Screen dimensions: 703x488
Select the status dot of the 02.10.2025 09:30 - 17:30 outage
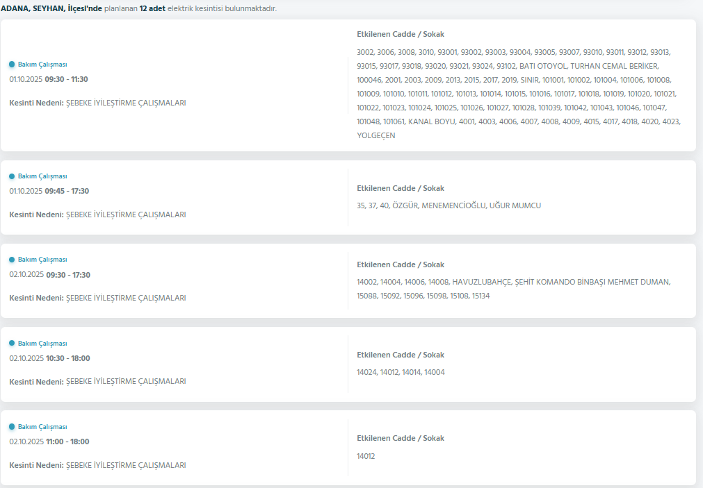coord(12,260)
